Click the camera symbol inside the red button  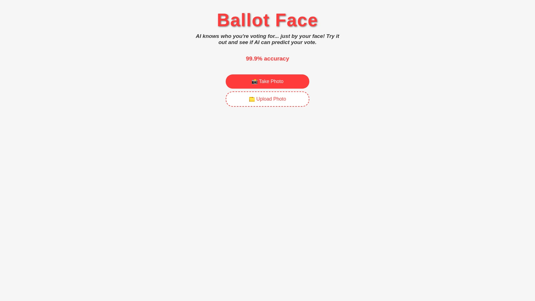point(254,81)
